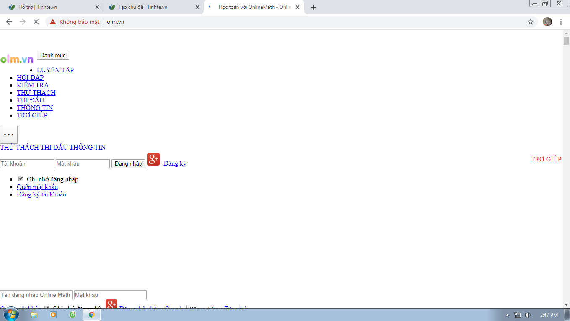This screenshot has height=321, width=570.
Task: Click the olm.vn colorful logo
Action: click(17, 59)
